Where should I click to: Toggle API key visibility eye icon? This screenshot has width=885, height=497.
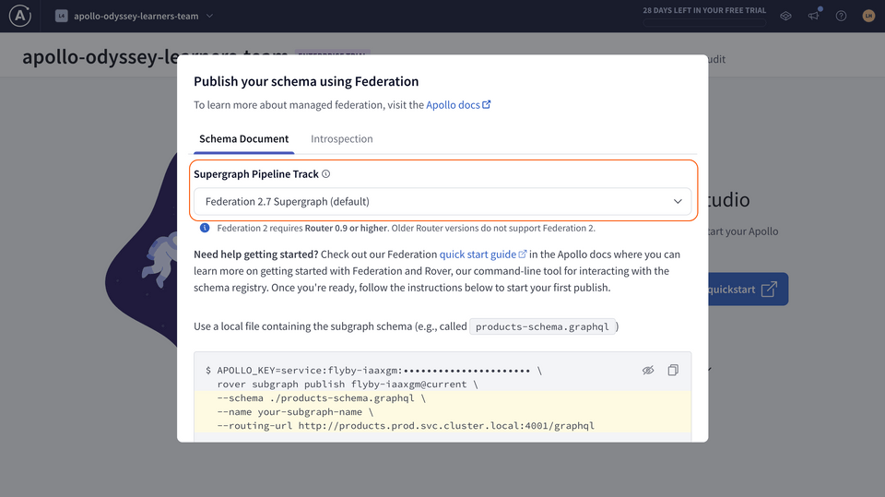tap(648, 370)
